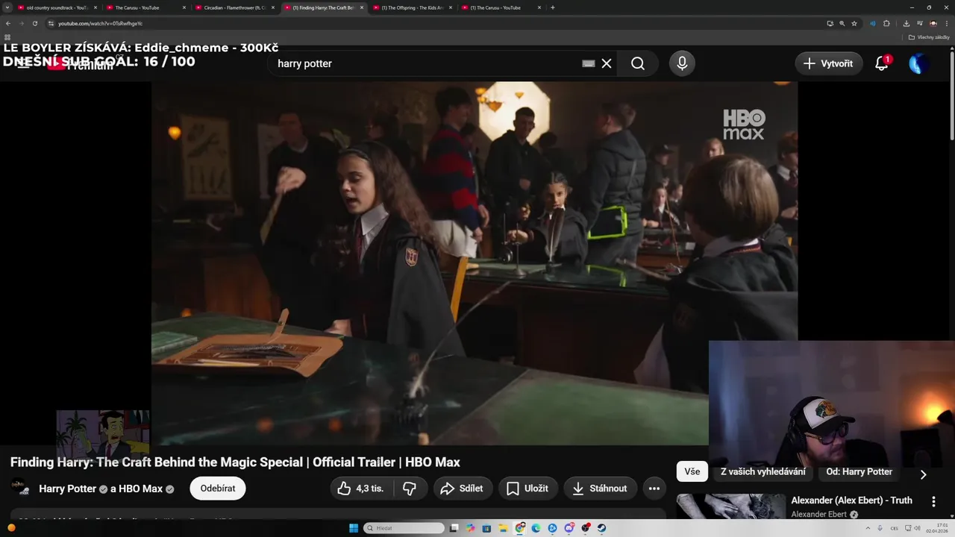Click the Windows taskbar Hledat search box
This screenshot has width=955, height=537.
click(404, 528)
